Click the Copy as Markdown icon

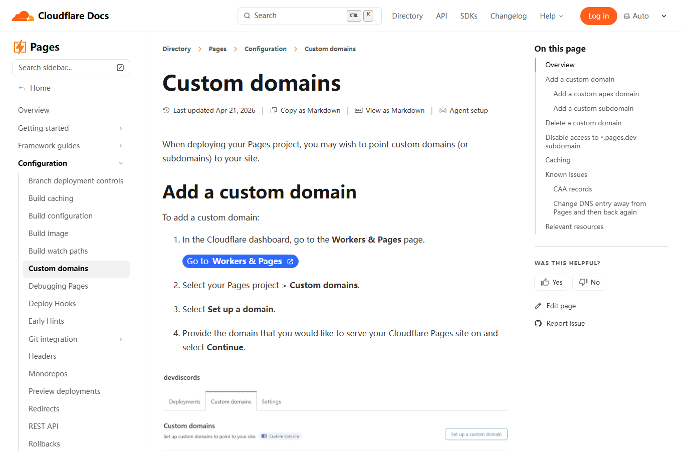pos(273,110)
